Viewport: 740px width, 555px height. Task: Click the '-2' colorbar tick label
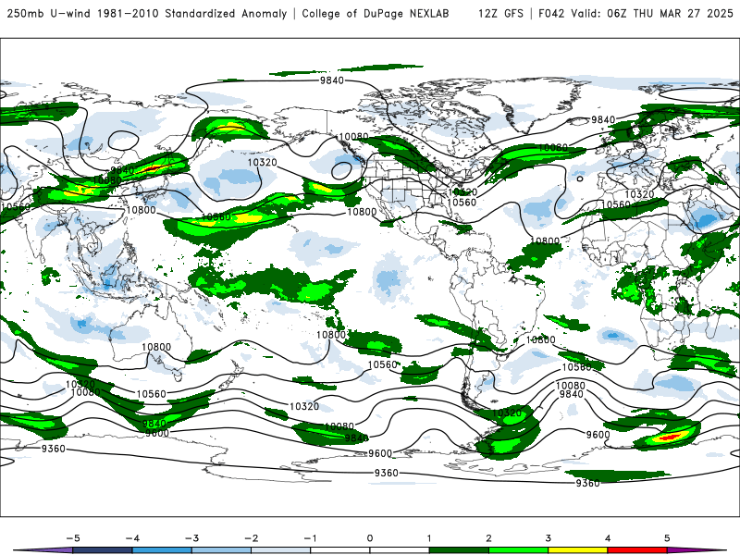click(x=251, y=538)
